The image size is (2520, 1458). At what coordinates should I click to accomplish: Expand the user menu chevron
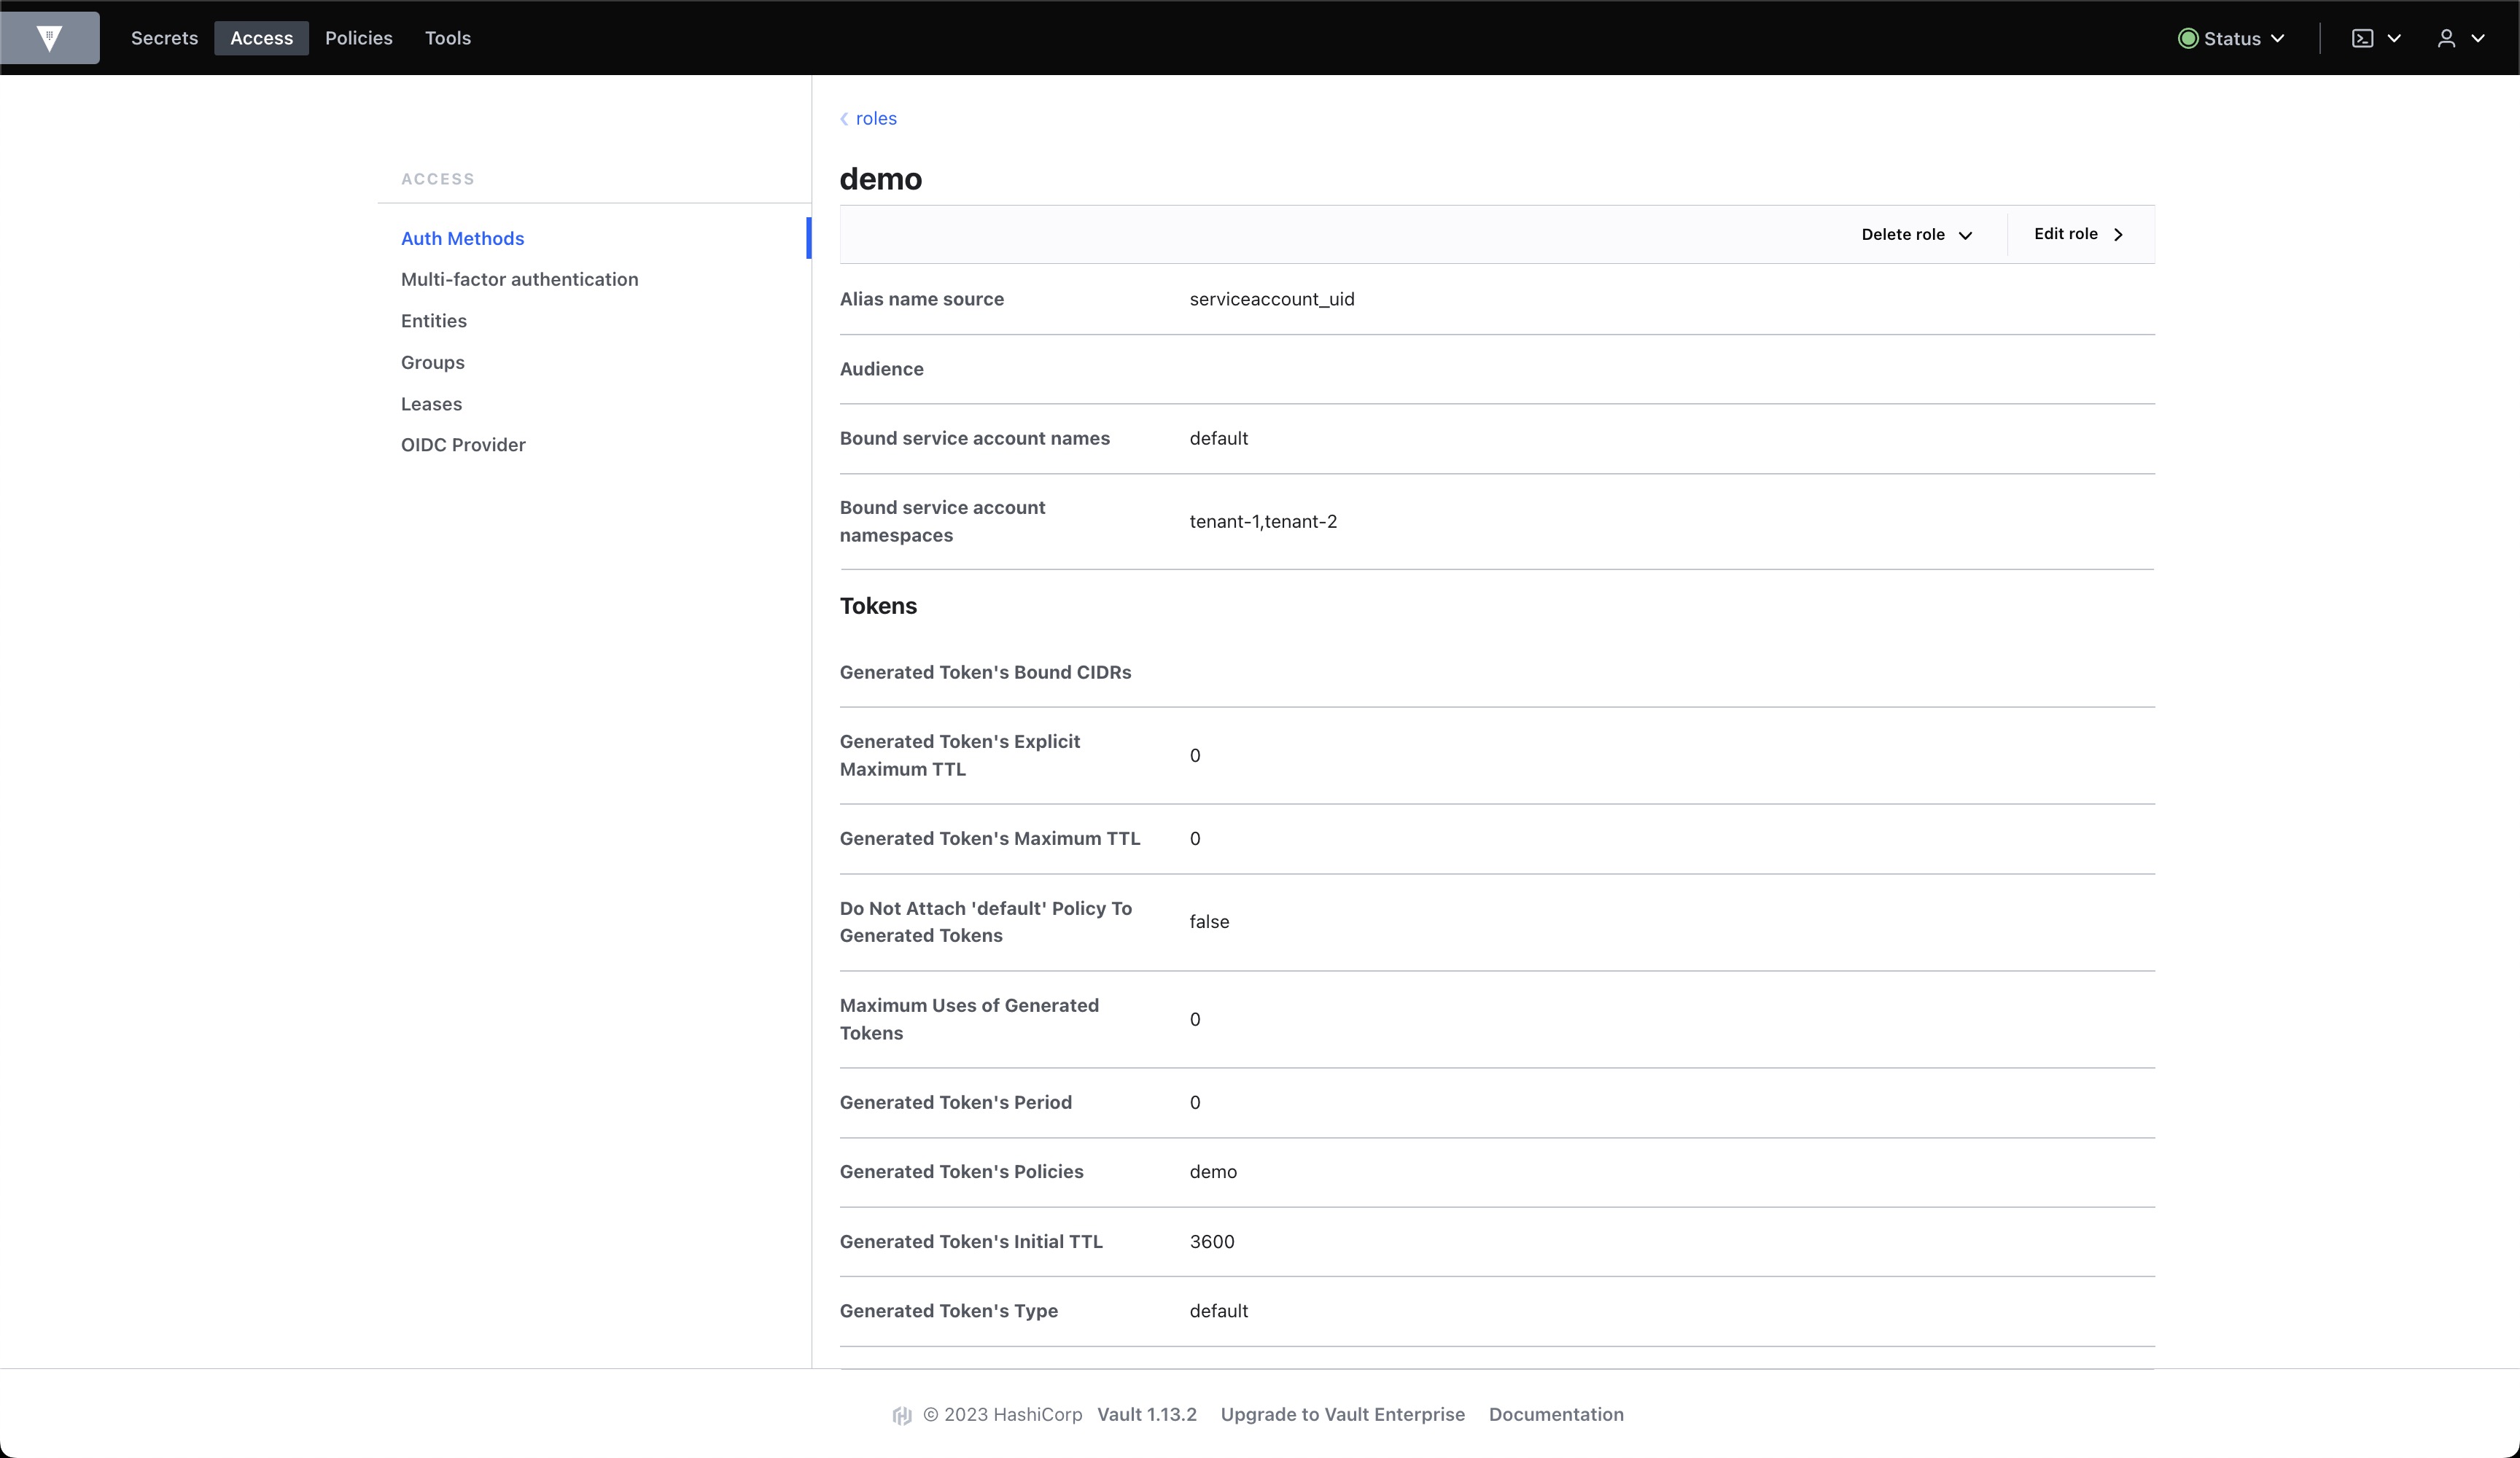2478,38
